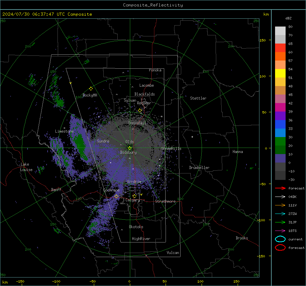
Task: Click the Okotoks label
Action: click(x=136, y=227)
